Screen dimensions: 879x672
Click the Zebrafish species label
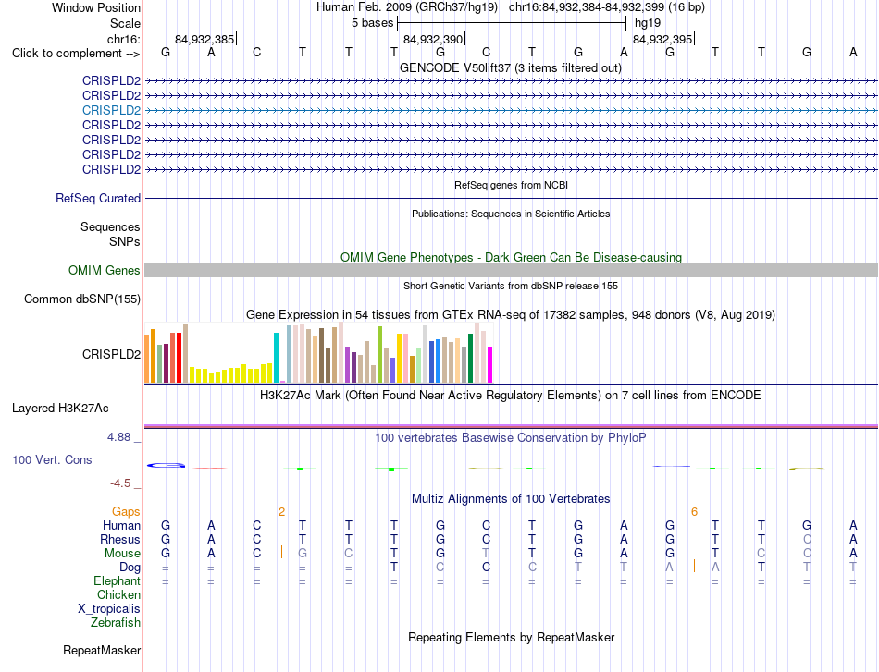click(x=116, y=623)
